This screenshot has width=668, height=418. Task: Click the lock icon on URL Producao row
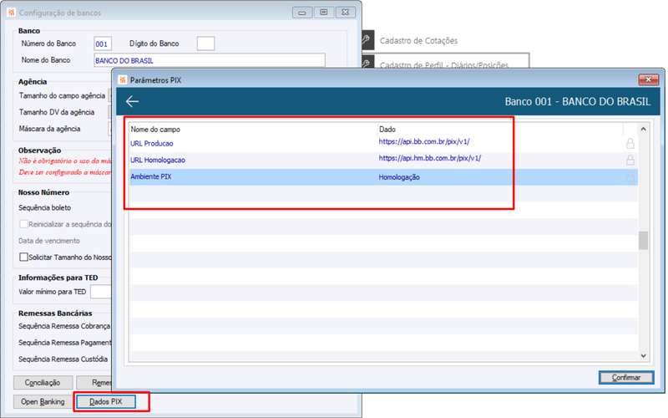630,143
